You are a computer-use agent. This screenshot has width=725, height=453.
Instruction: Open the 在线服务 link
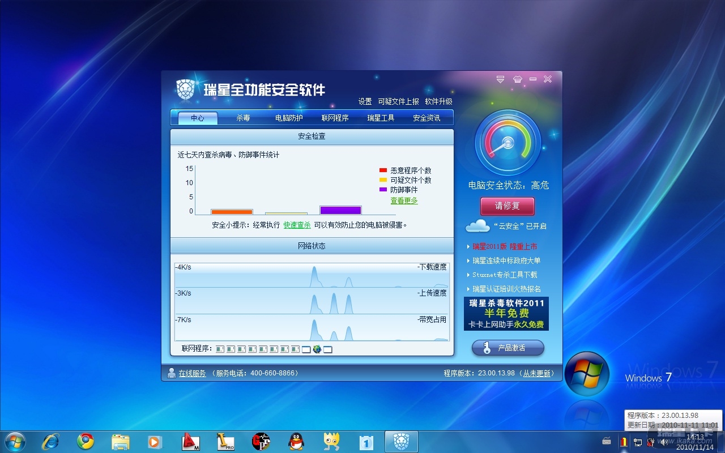193,373
